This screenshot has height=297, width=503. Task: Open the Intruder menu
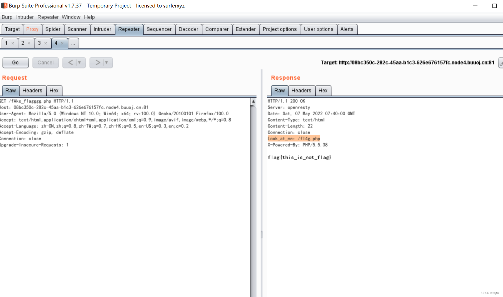tap(25, 17)
